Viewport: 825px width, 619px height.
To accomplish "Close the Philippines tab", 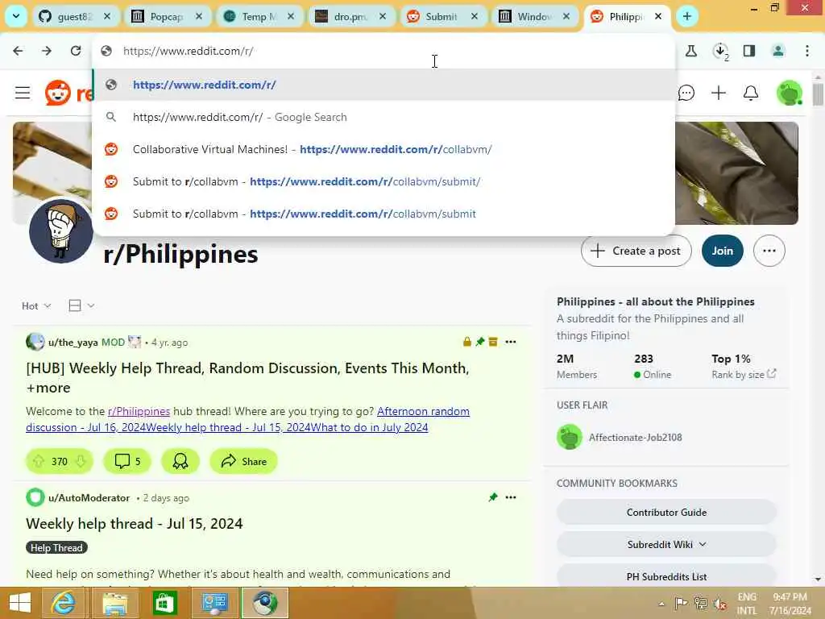I will tap(658, 16).
